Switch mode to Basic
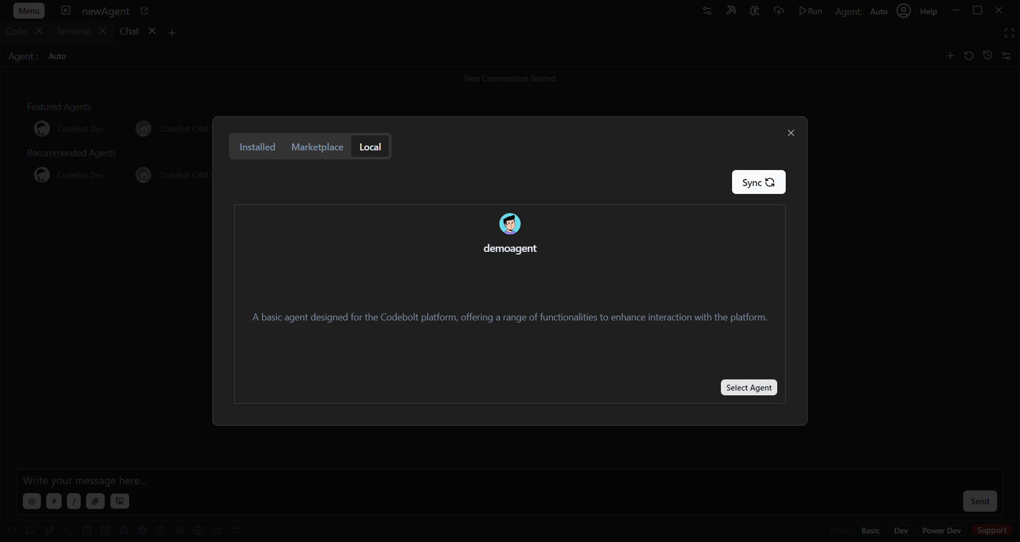This screenshot has height=542, width=1020. 870,530
